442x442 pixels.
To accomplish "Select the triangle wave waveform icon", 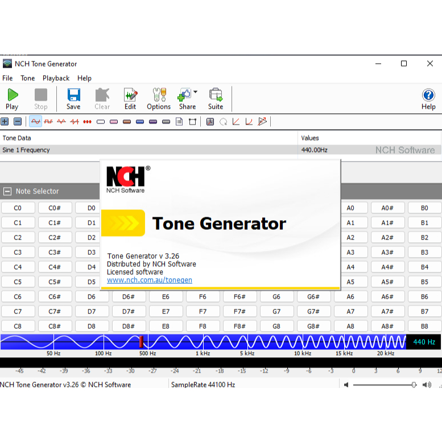I will pyautogui.click(x=61, y=122).
